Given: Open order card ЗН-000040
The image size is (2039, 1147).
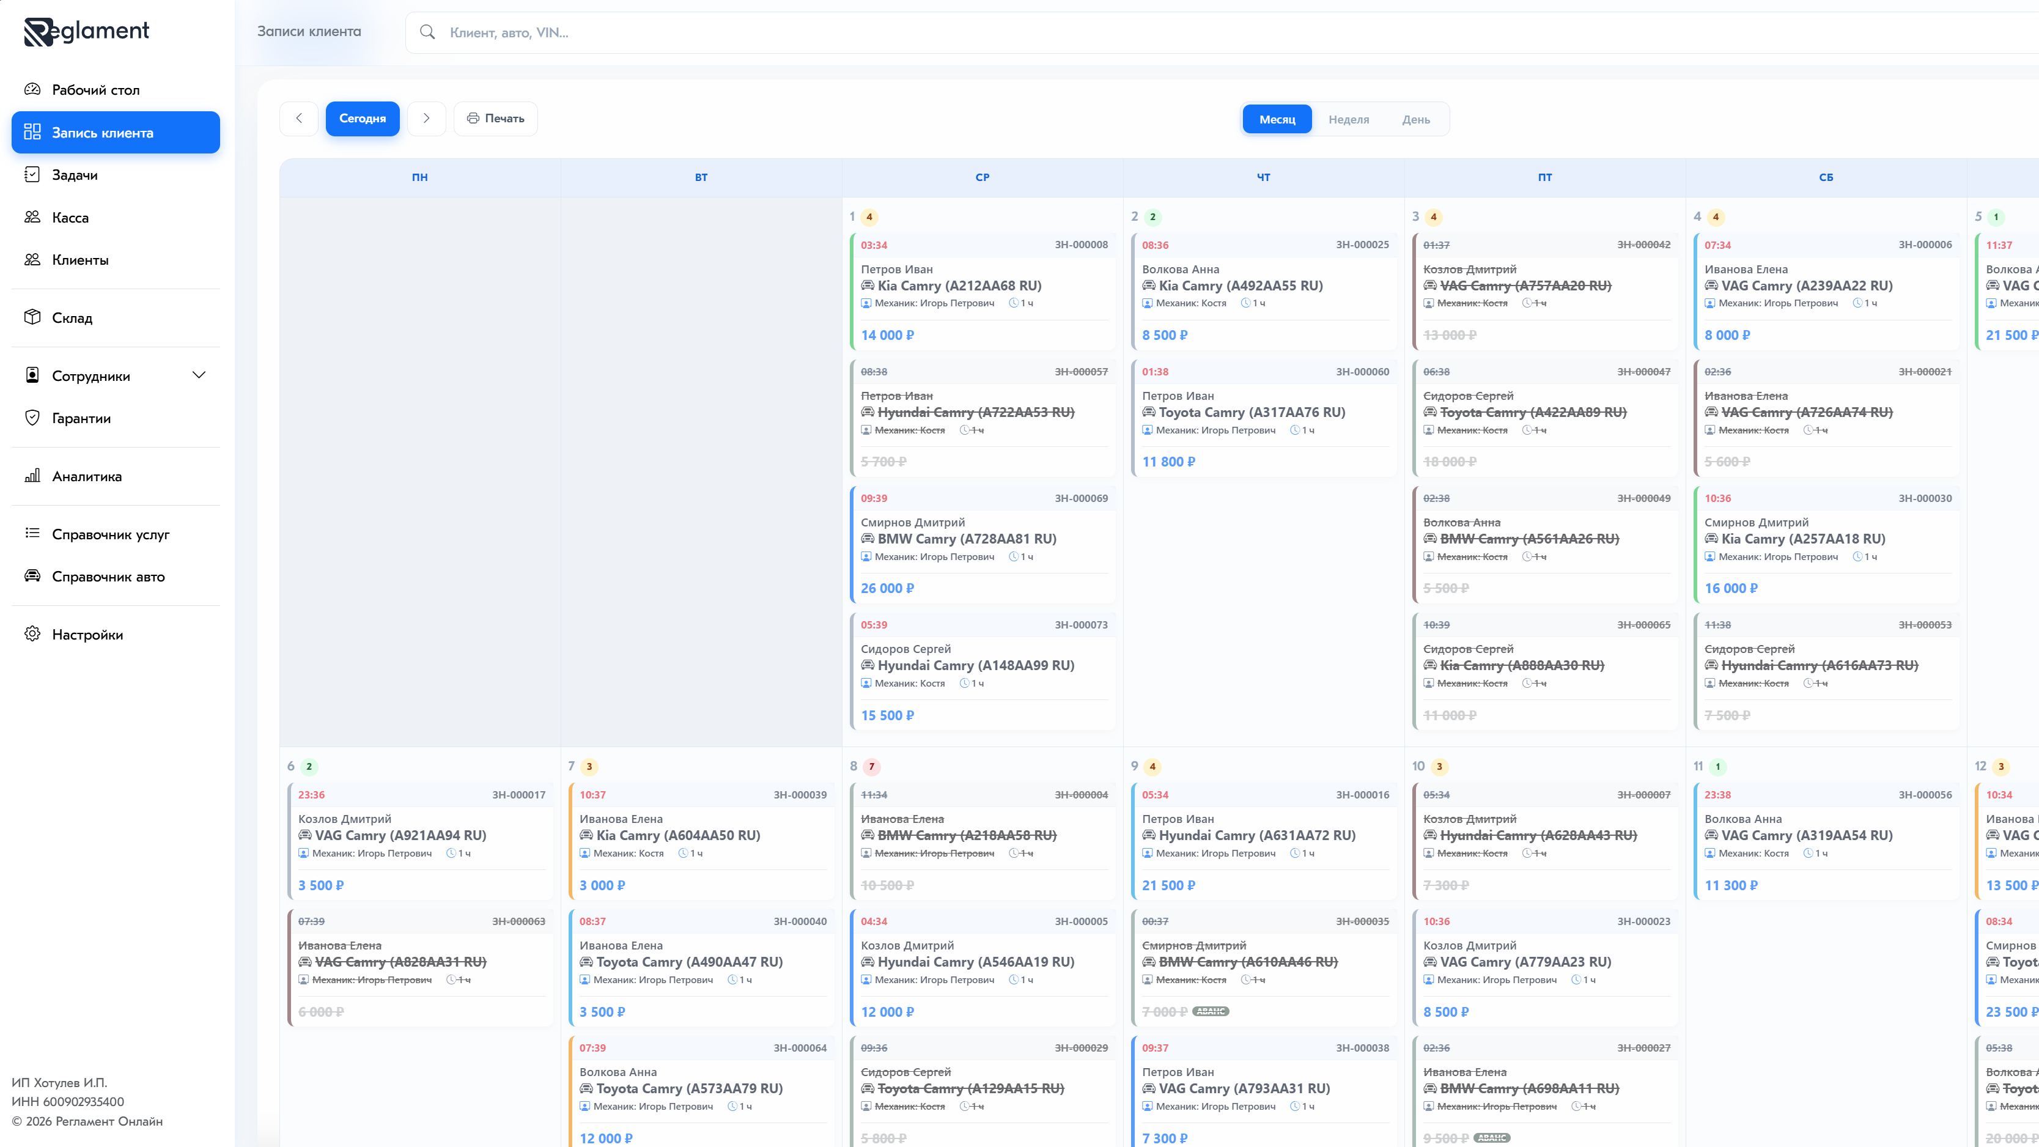Looking at the screenshot, I should tap(701, 968).
